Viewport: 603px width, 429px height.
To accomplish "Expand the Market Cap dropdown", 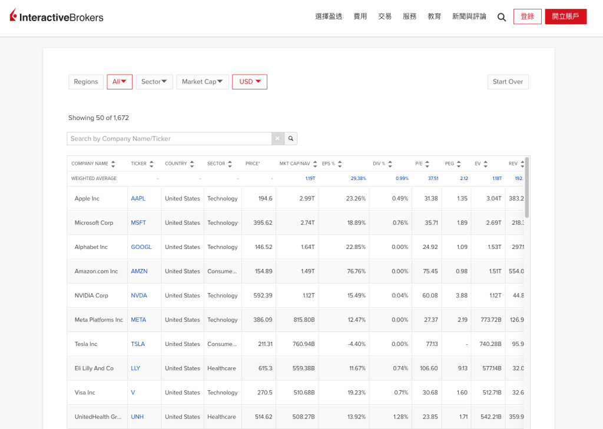I will (x=203, y=82).
